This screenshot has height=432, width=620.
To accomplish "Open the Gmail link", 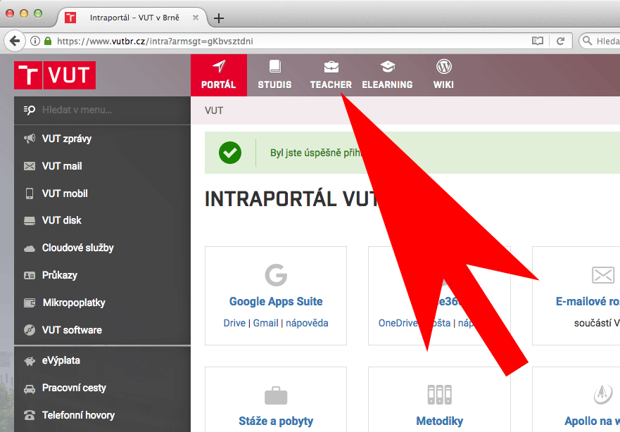I will 266,324.
